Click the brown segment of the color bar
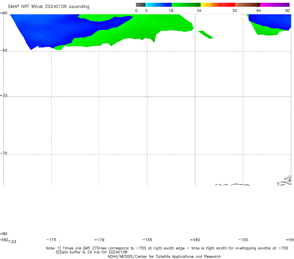294x259 pixels. (x=248, y=5)
